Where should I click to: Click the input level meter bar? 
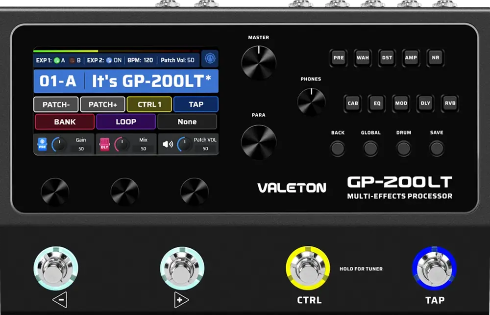[117, 51]
